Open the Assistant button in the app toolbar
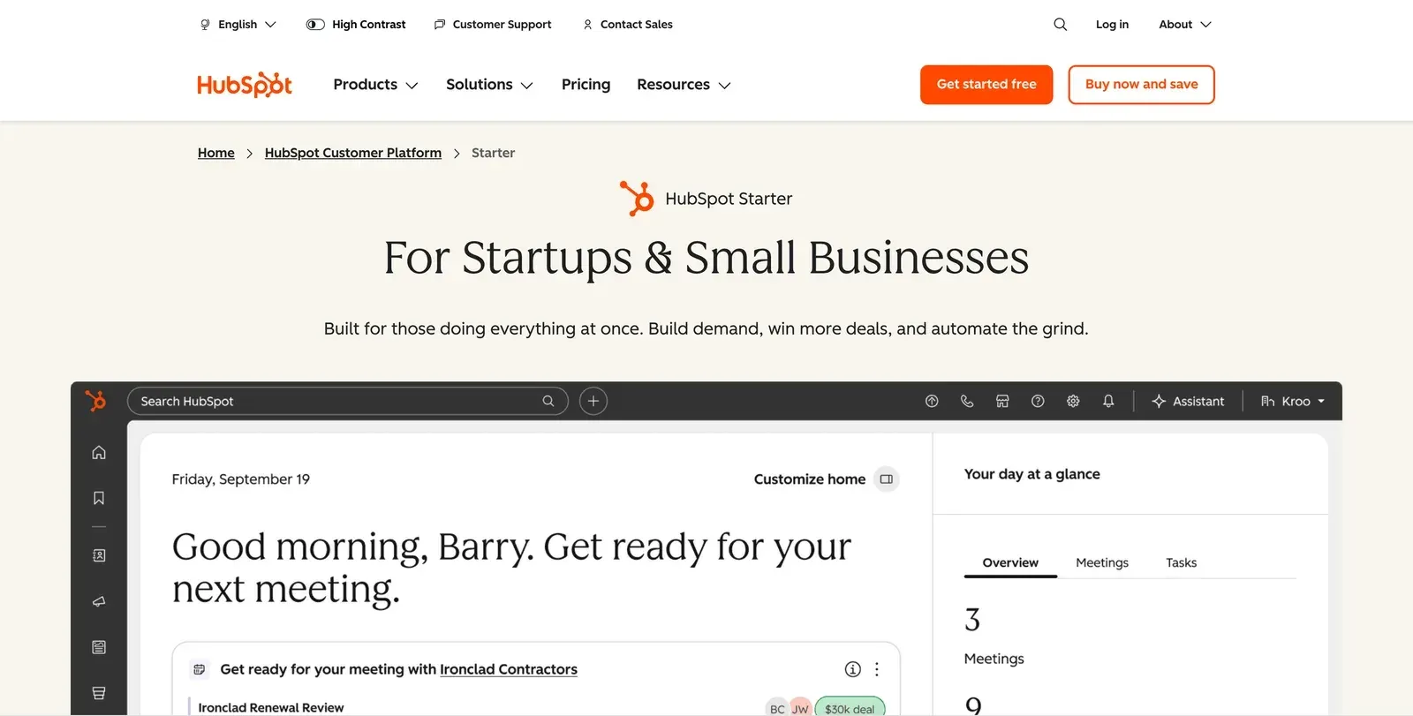1413x716 pixels. click(1189, 401)
